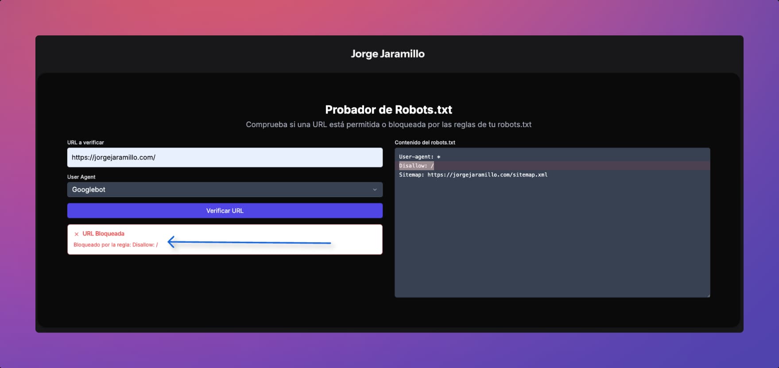Click the empty area of robots.txt textarea
The height and width of the screenshot is (368, 779).
552,239
